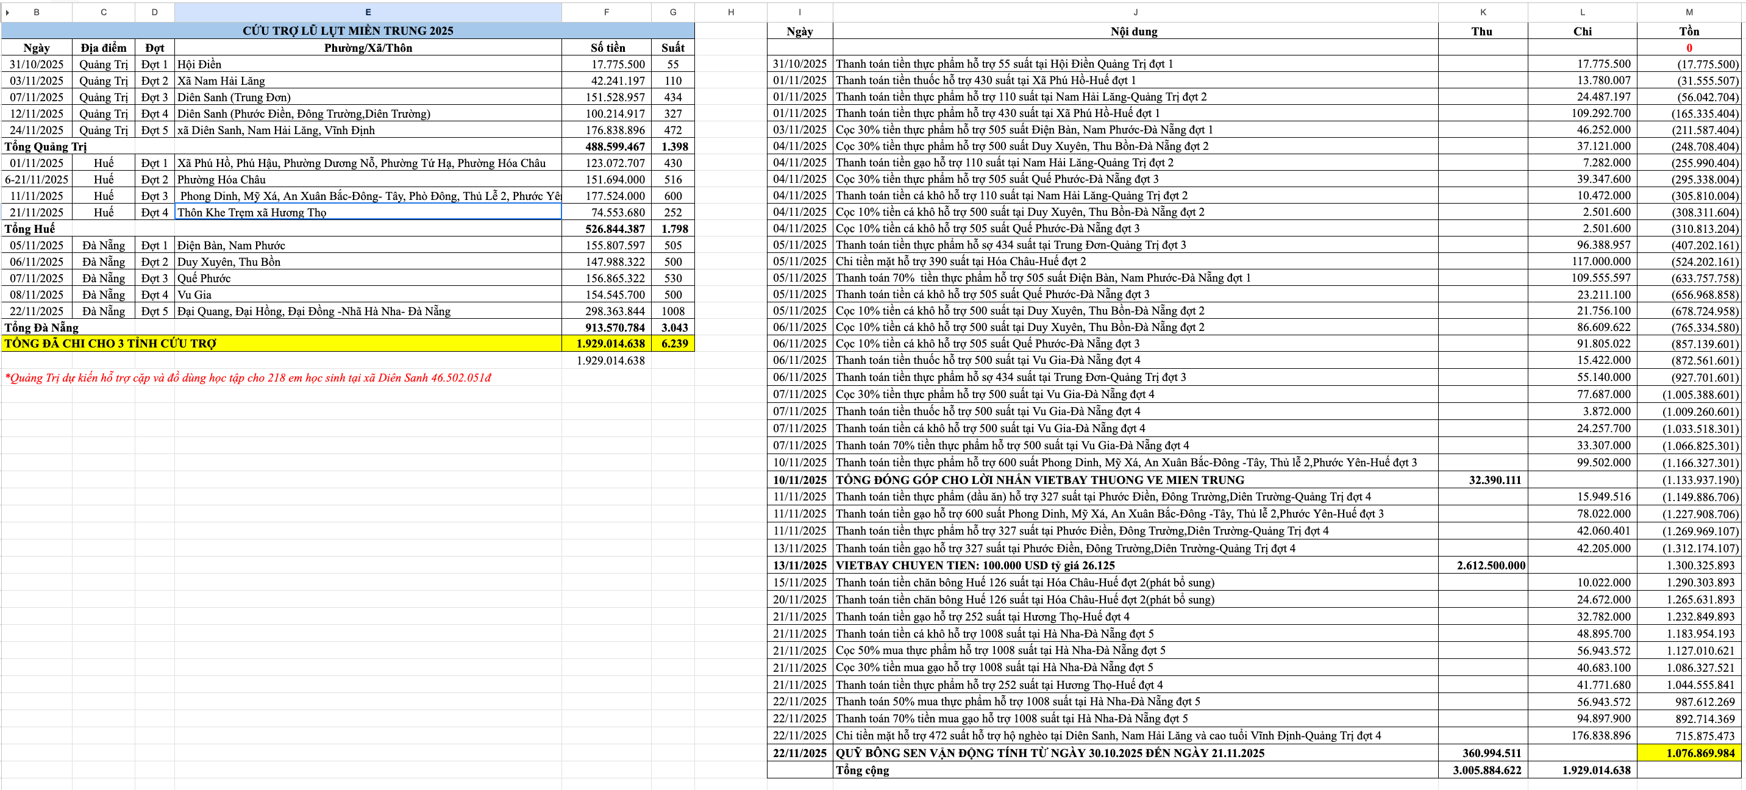Click the Thôn Khe Trẹm xã Hương Thọ cell

point(251,212)
